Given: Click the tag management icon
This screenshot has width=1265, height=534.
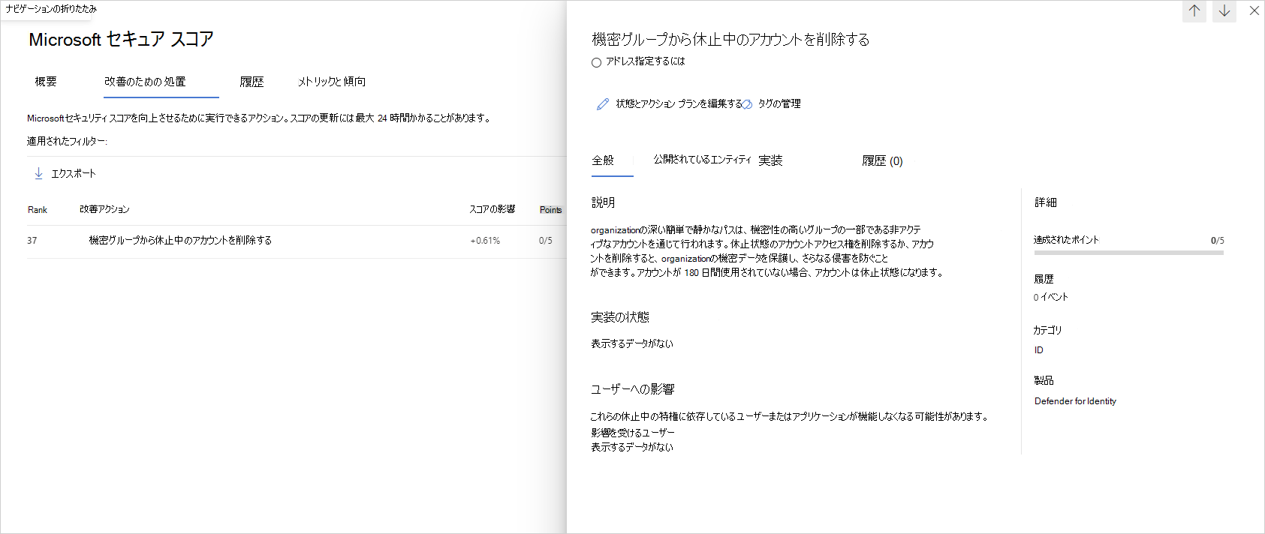Looking at the screenshot, I should [748, 104].
